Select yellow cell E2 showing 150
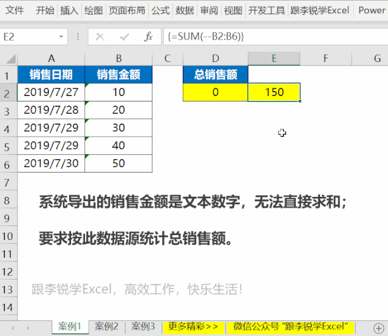The width and height of the screenshot is (388, 336). click(274, 92)
